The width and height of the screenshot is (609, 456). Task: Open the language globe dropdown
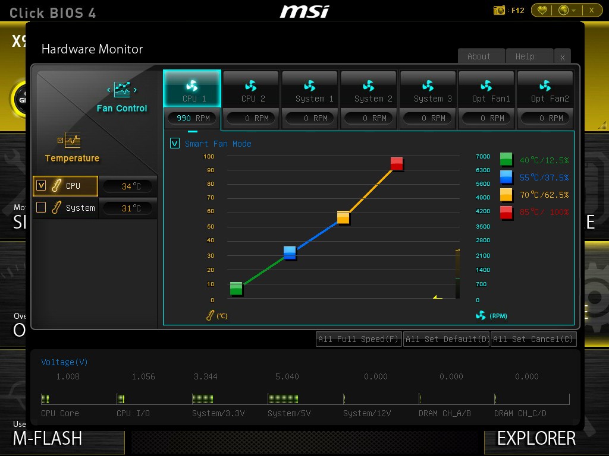click(567, 10)
